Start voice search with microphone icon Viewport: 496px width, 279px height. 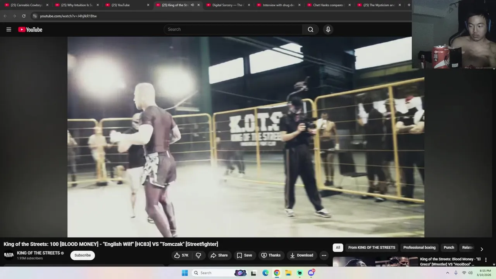pos(328,29)
